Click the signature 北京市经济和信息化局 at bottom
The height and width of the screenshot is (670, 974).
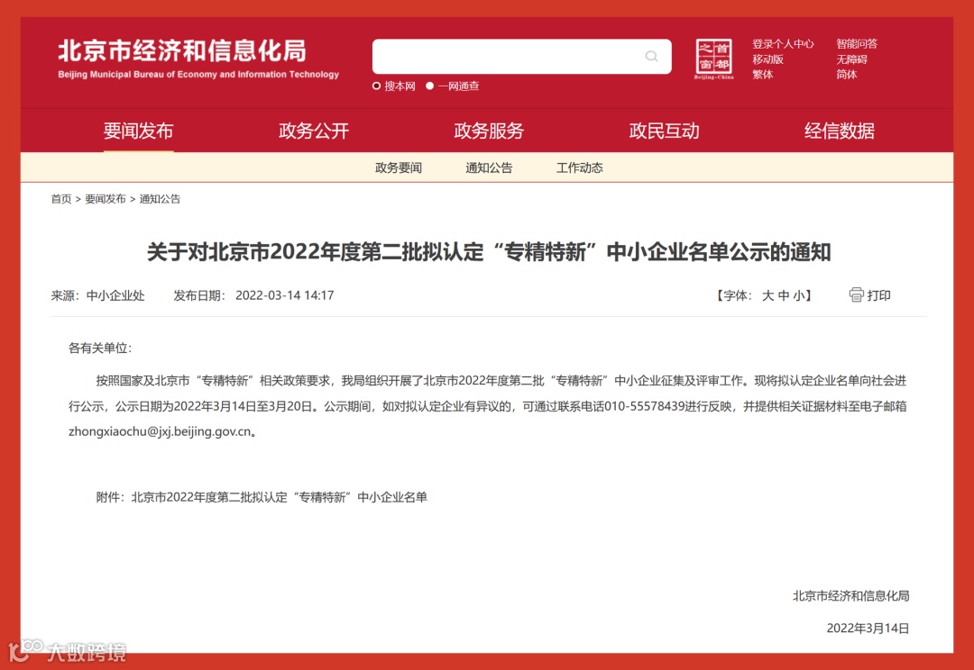[851, 595]
